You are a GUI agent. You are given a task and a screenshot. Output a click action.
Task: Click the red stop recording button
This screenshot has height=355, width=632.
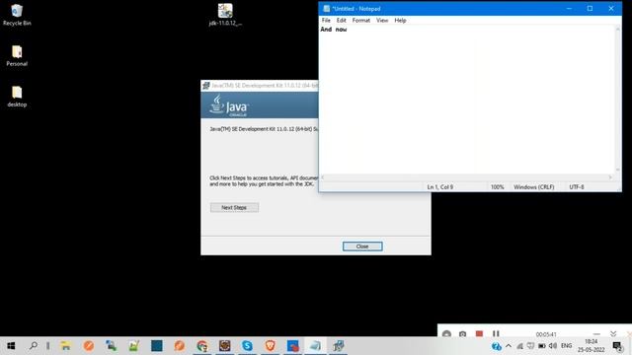pos(479,333)
